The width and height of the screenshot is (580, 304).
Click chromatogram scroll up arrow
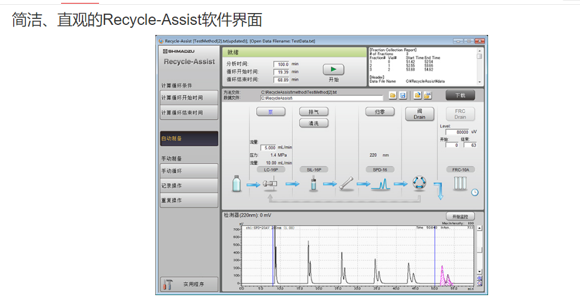point(479,228)
